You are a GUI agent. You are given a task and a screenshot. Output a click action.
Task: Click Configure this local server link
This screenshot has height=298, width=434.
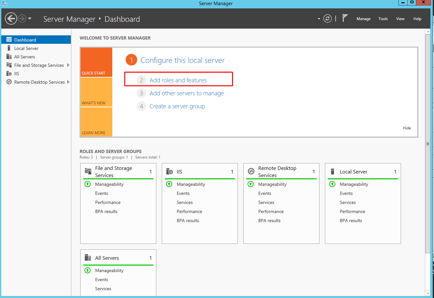[x=183, y=60]
